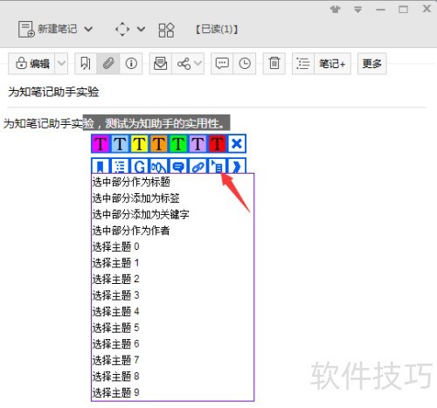Image resolution: width=437 pixels, height=408 pixels.
Task: Click the blue comment bubble icon in assistant toolbar
Action: [178, 166]
